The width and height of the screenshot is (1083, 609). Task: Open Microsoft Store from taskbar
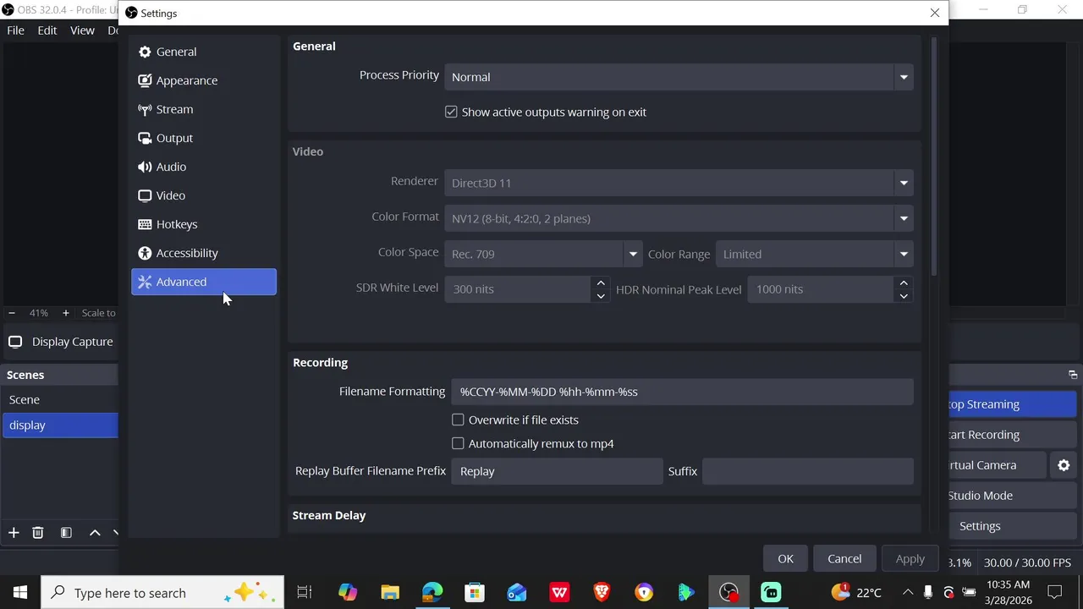475,592
